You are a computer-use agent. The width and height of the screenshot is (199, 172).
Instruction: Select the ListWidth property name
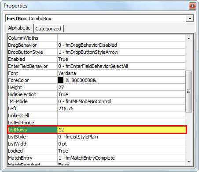(x=18, y=144)
